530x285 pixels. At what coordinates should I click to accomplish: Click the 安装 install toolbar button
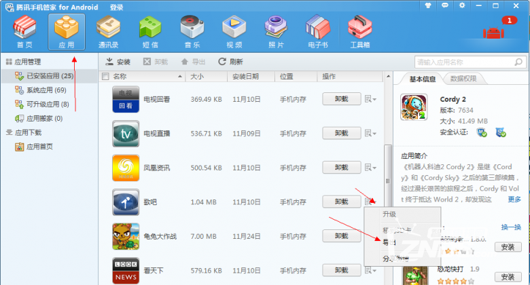pos(118,62)
